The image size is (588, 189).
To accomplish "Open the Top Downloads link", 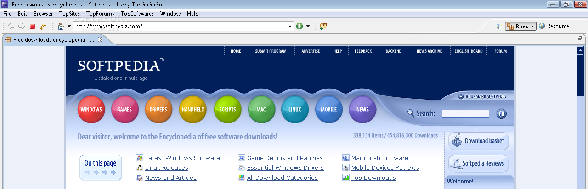I will tap(373, 178).
